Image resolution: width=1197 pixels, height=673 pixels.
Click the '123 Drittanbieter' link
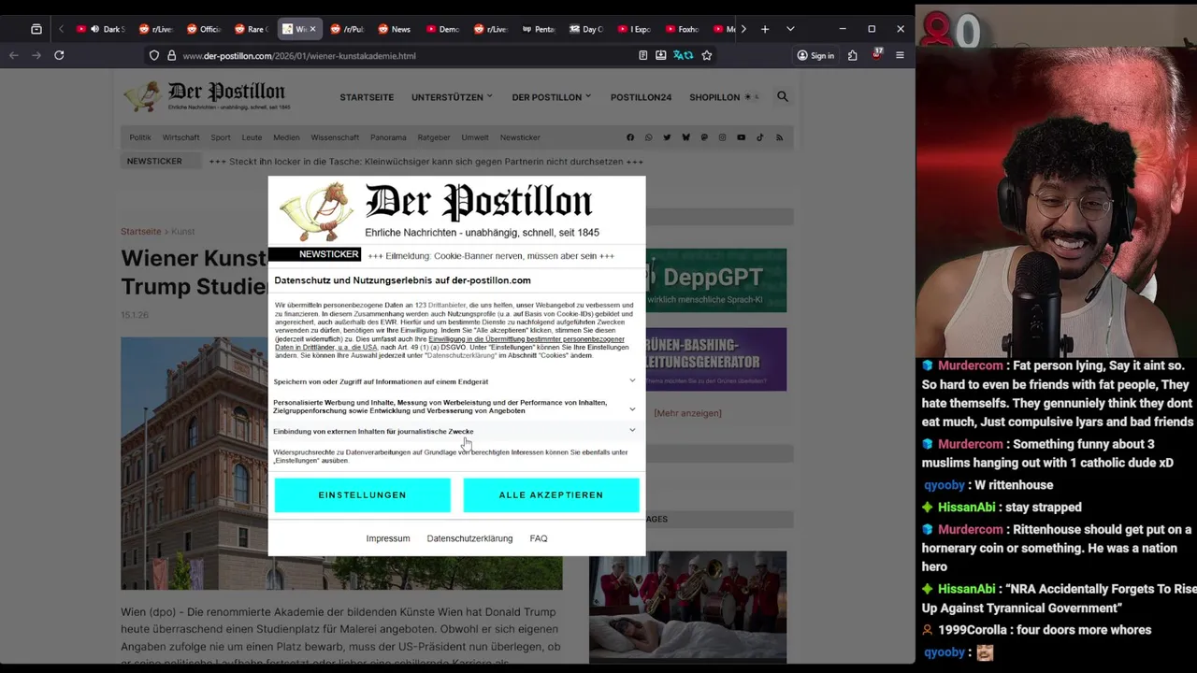coord(440,306)
